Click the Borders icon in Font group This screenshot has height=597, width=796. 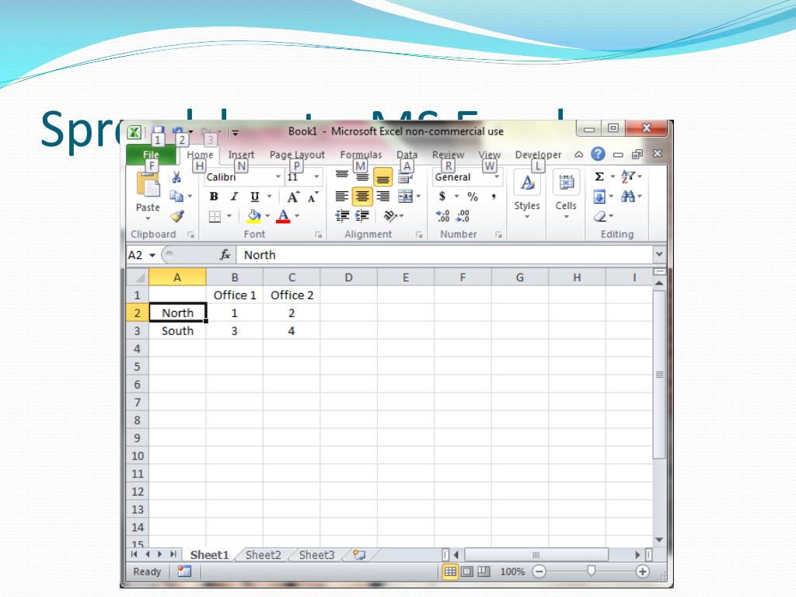coord(215,217)
